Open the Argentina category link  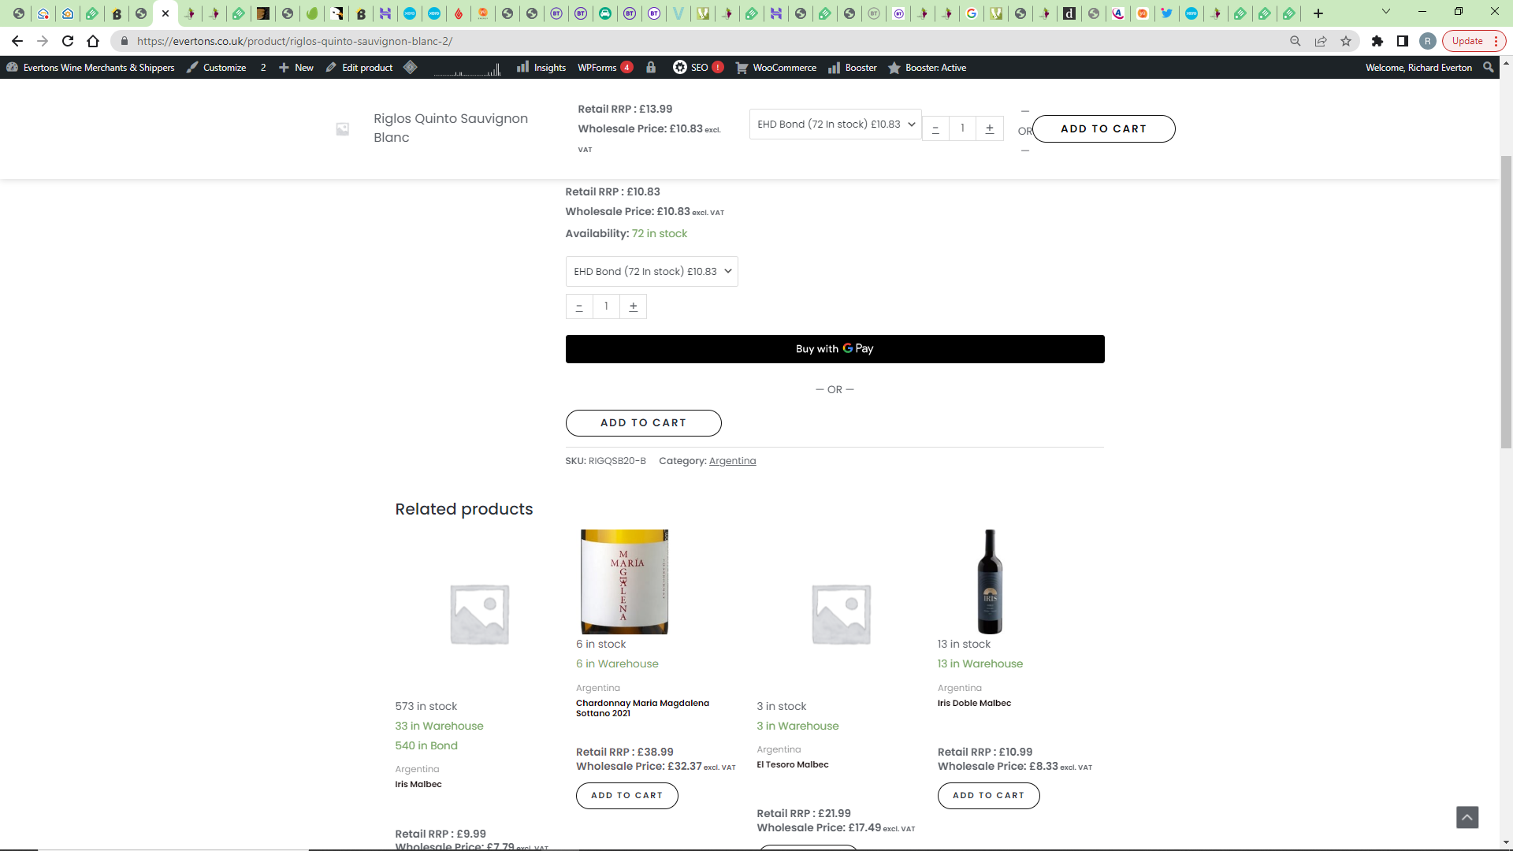[732, 461]
